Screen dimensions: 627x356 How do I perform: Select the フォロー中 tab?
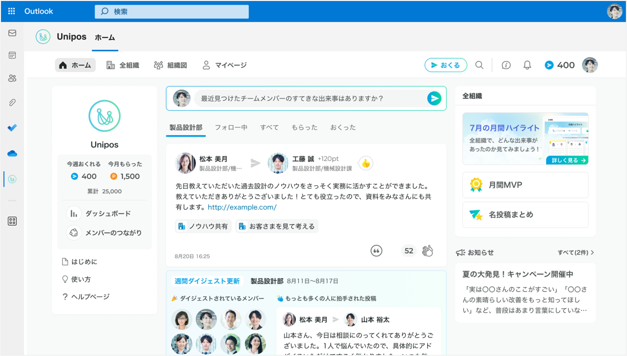pos(231,127)
